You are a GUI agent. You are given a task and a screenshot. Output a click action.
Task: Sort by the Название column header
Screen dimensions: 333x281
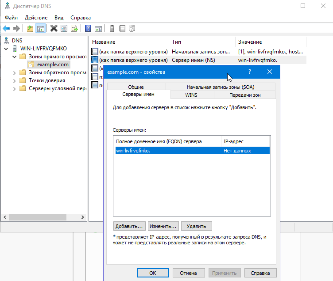coord(129,42)
